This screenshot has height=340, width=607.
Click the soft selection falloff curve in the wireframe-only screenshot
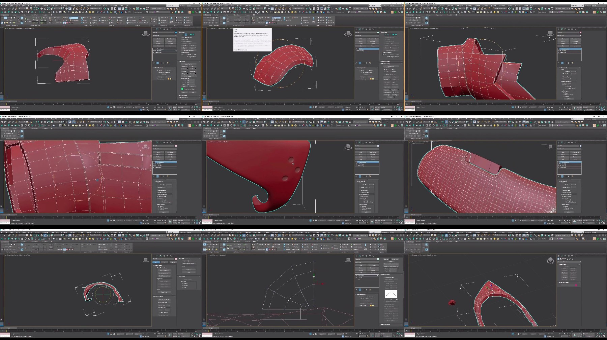point(391,294)
